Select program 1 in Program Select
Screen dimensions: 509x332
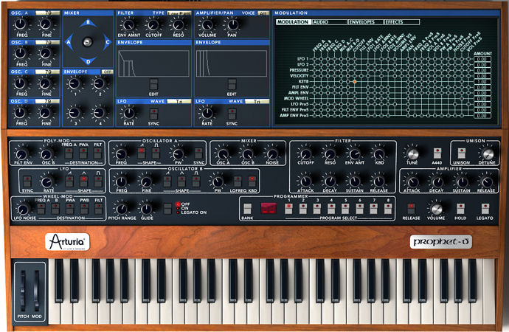point(288,208)
